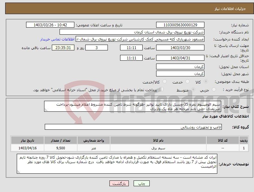Click the تاریخ نیاز column header
Viewport: 254px width, 192px height.
pyautogui.click(x=27, y=140)
